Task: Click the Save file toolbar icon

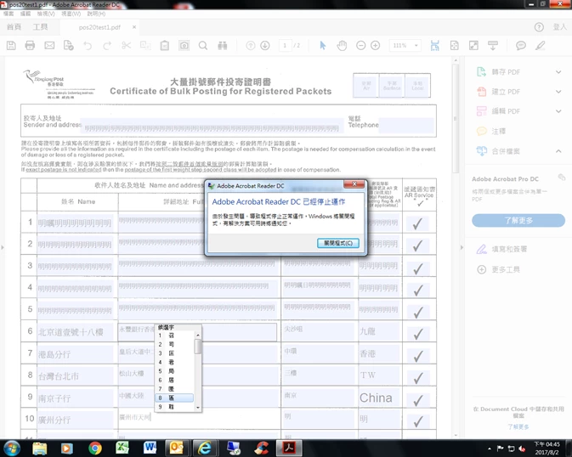Action: (11, 46)
